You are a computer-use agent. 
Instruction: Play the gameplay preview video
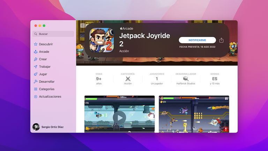pos(119,117)
